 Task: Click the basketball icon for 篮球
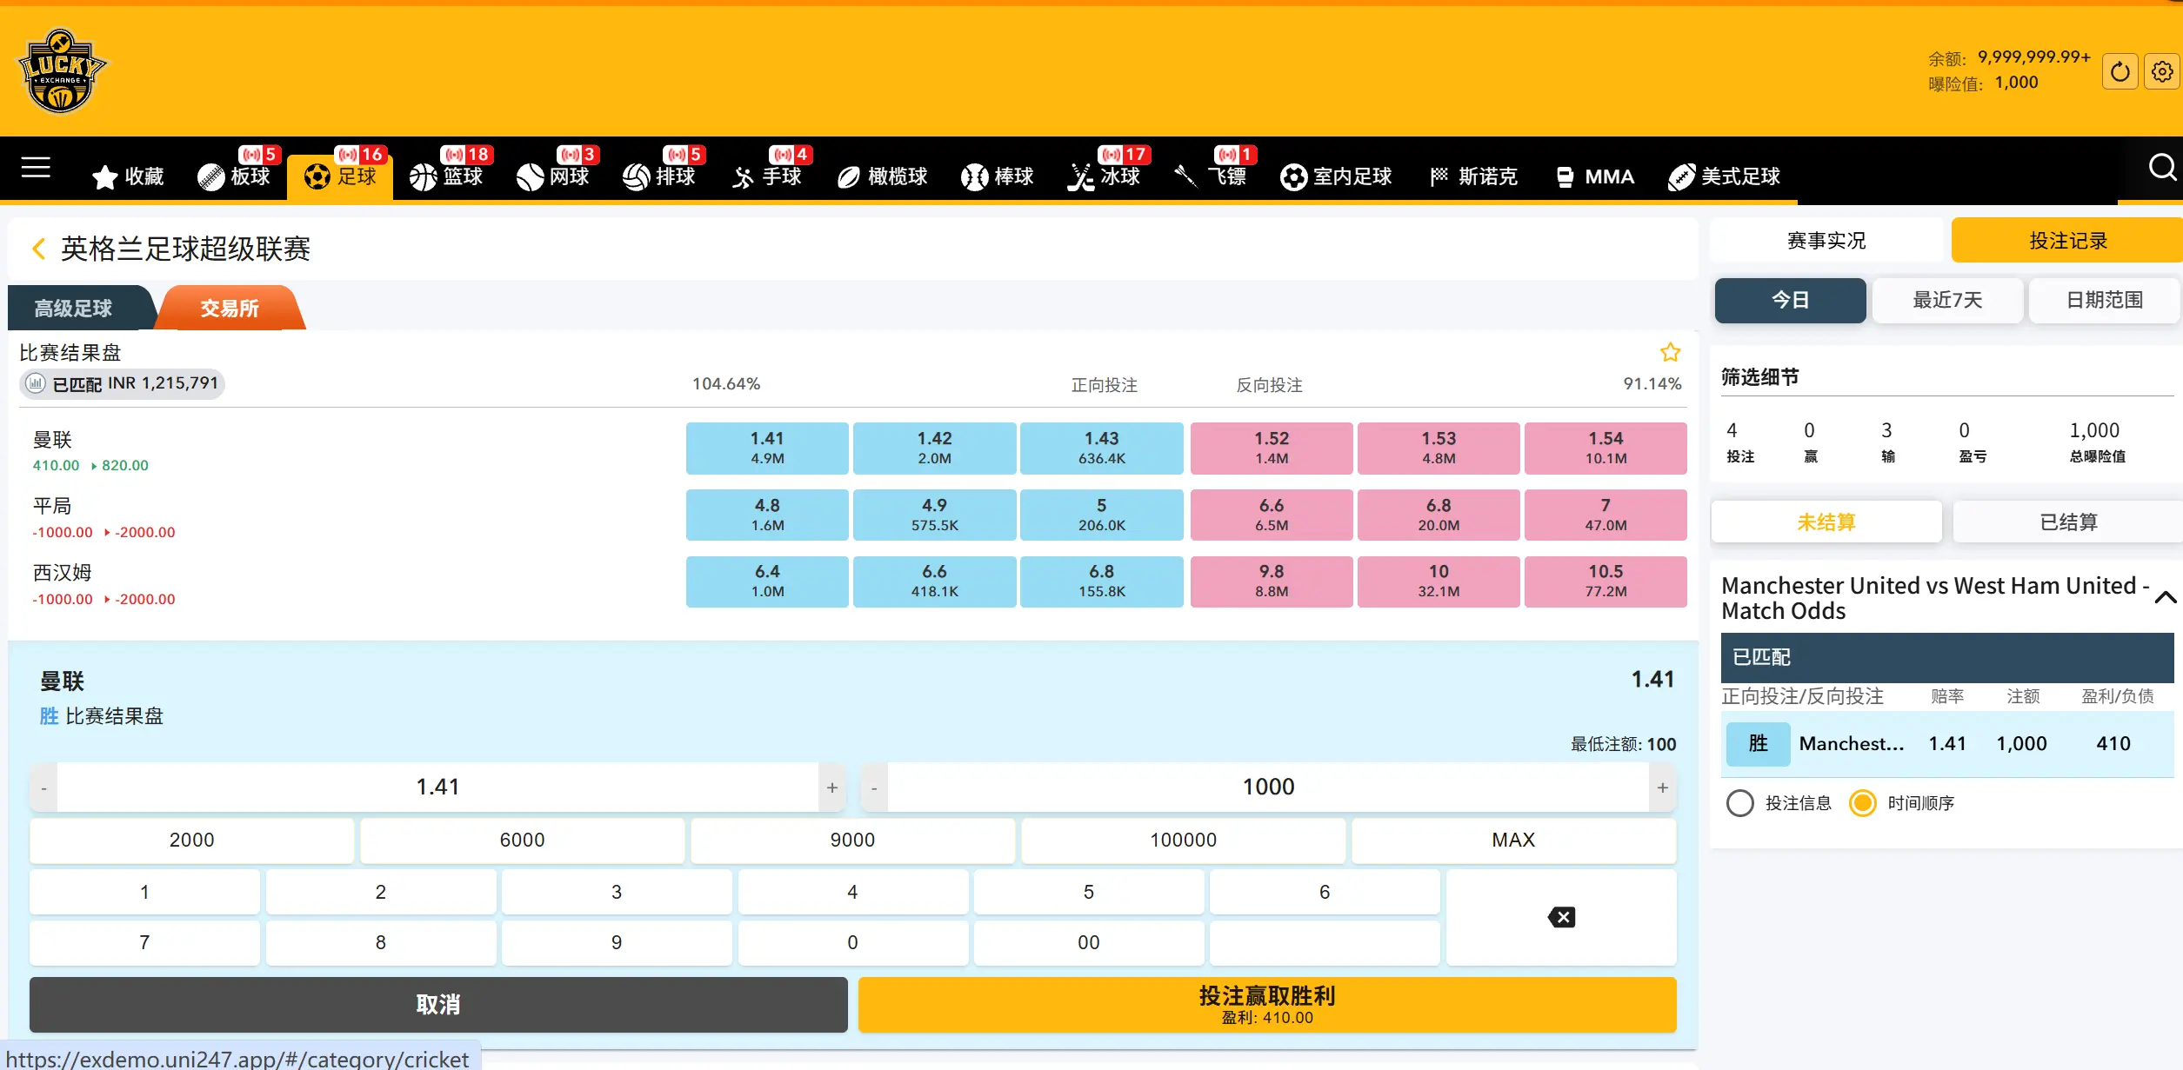[424, 176]
